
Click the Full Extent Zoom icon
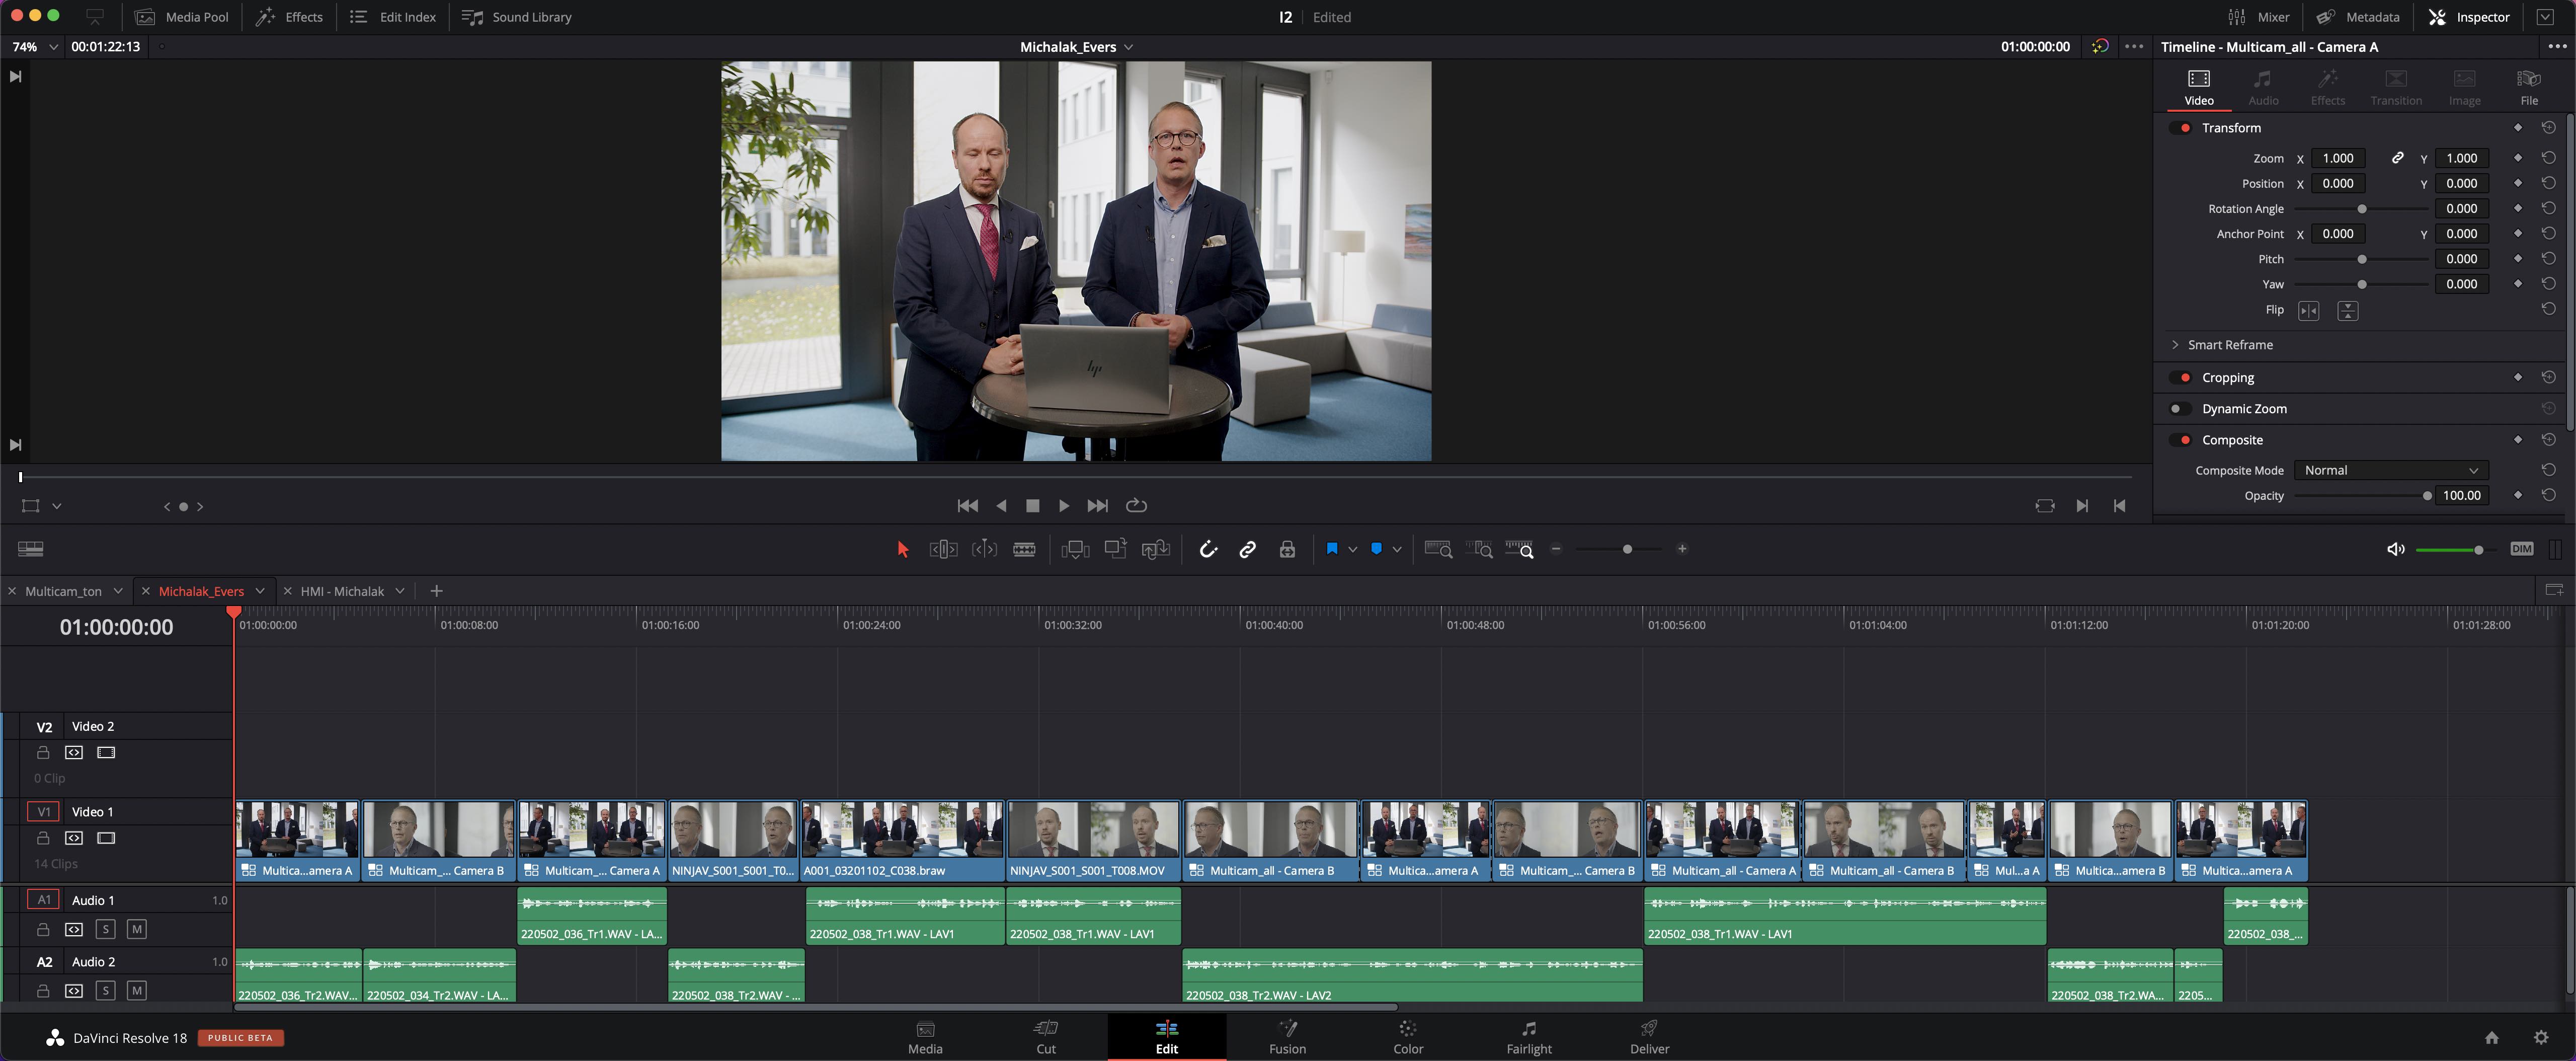pyautogui.click(x=1438, y=549)
